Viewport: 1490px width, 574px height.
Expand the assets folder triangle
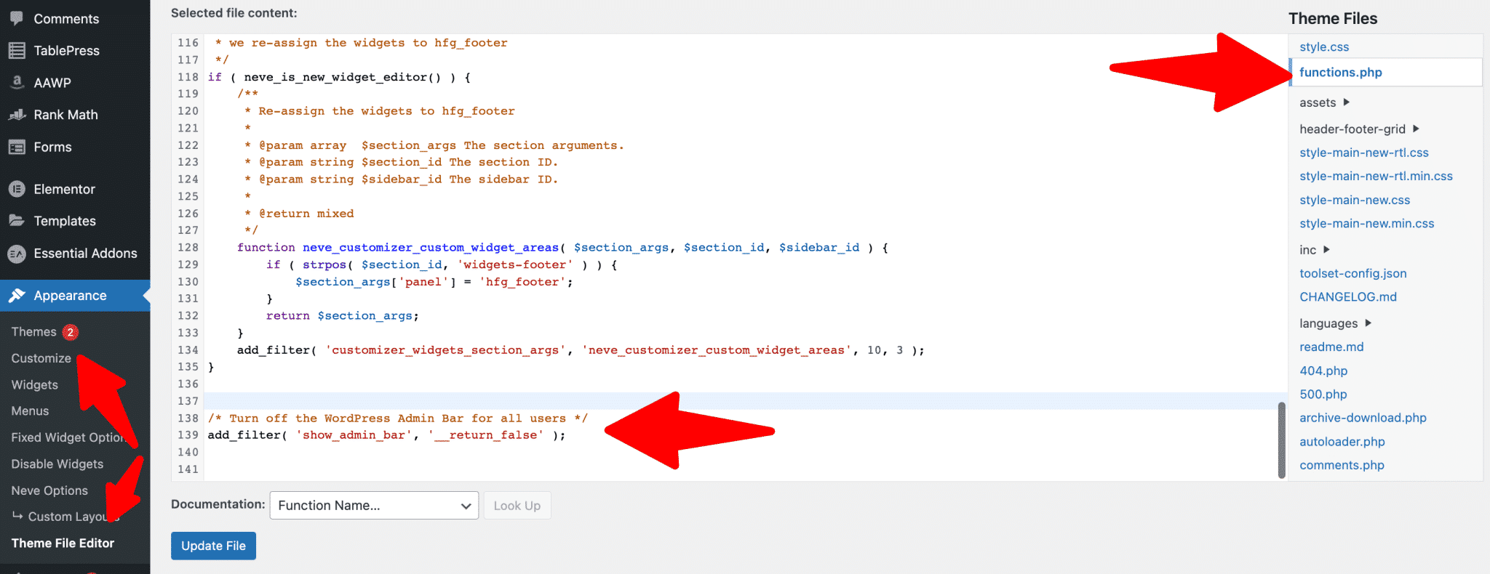tap(1347, 102)
